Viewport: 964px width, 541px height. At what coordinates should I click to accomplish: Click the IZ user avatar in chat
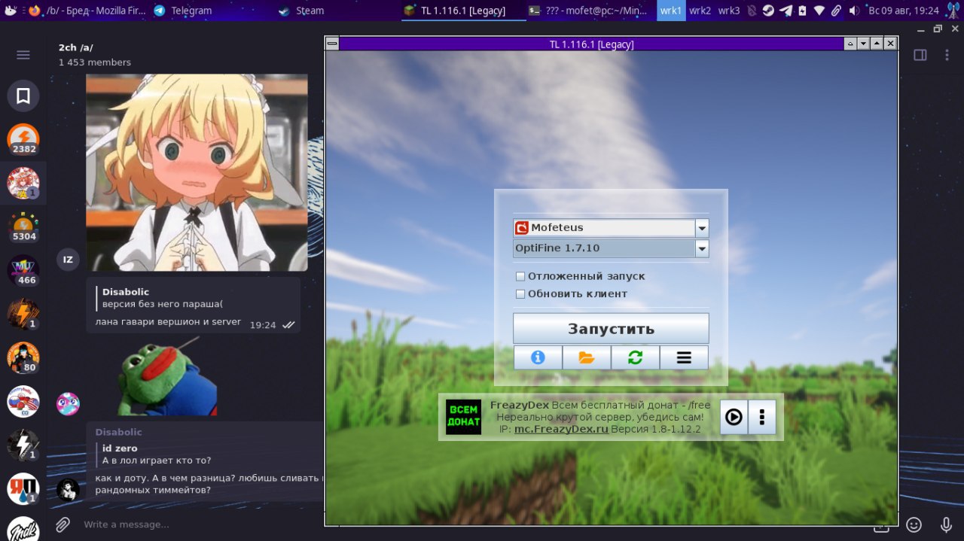pyautogui.click(x=68, y=260)
